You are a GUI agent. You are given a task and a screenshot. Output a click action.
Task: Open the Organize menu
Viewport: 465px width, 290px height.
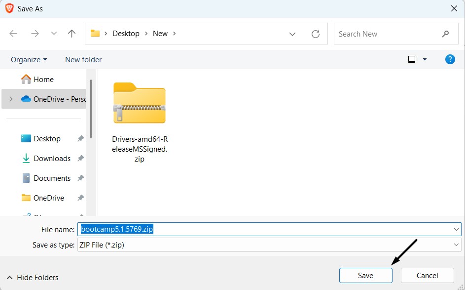coord(29,60)
